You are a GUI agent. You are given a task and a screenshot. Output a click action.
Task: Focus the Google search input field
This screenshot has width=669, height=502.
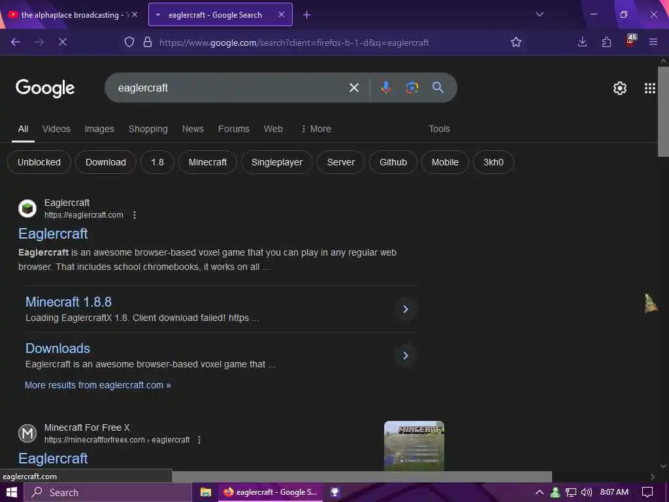coord(231,88)
